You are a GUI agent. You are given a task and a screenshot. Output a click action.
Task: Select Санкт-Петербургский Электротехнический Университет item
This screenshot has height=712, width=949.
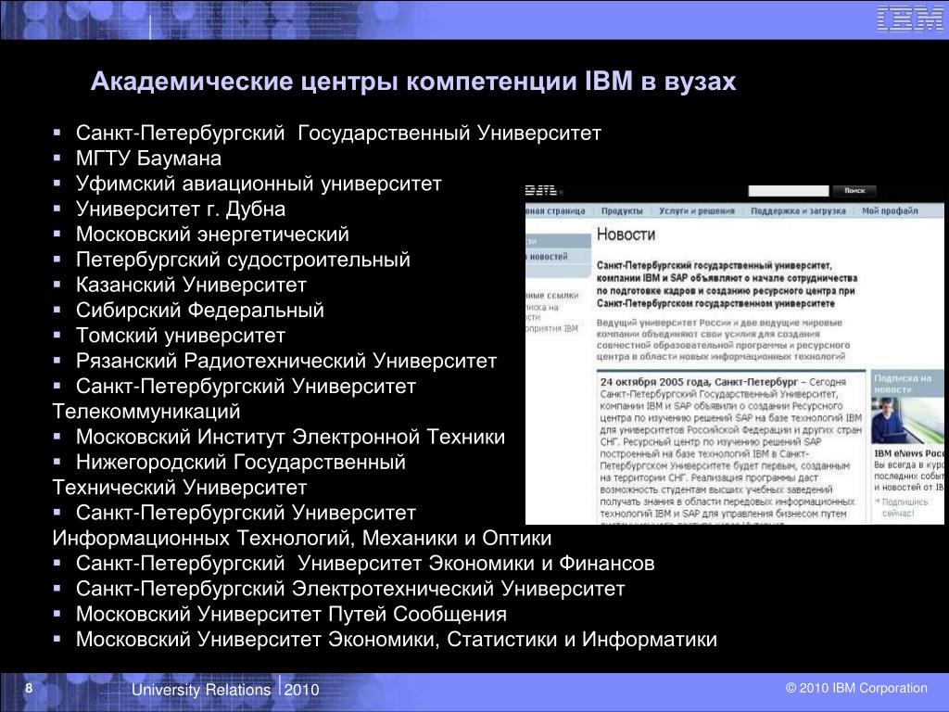(x=350, y=589)
